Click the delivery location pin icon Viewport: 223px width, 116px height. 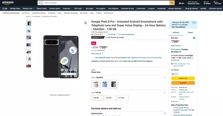pyautogui.click(x=172, y=64)
